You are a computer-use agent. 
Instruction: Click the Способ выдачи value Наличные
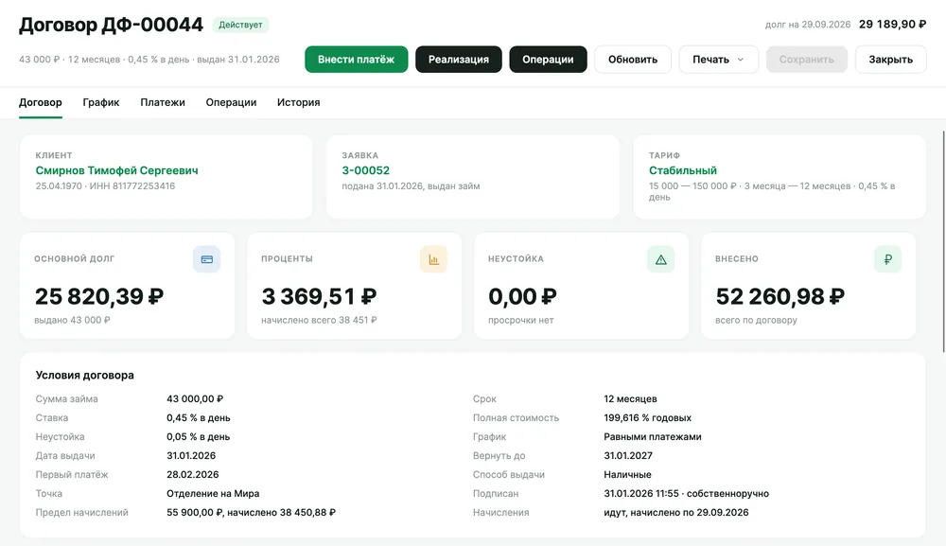(627, 474)
